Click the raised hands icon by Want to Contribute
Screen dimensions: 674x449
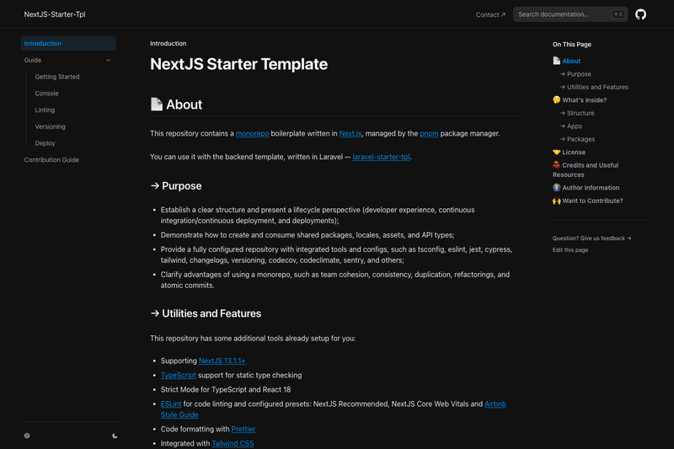click(x=557, y=200)
